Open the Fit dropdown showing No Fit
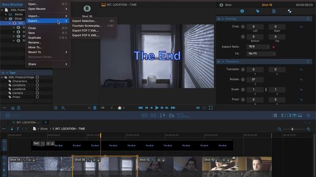This screenshot has width=316, height=177. pyautogui.click(x=261, y=54)
